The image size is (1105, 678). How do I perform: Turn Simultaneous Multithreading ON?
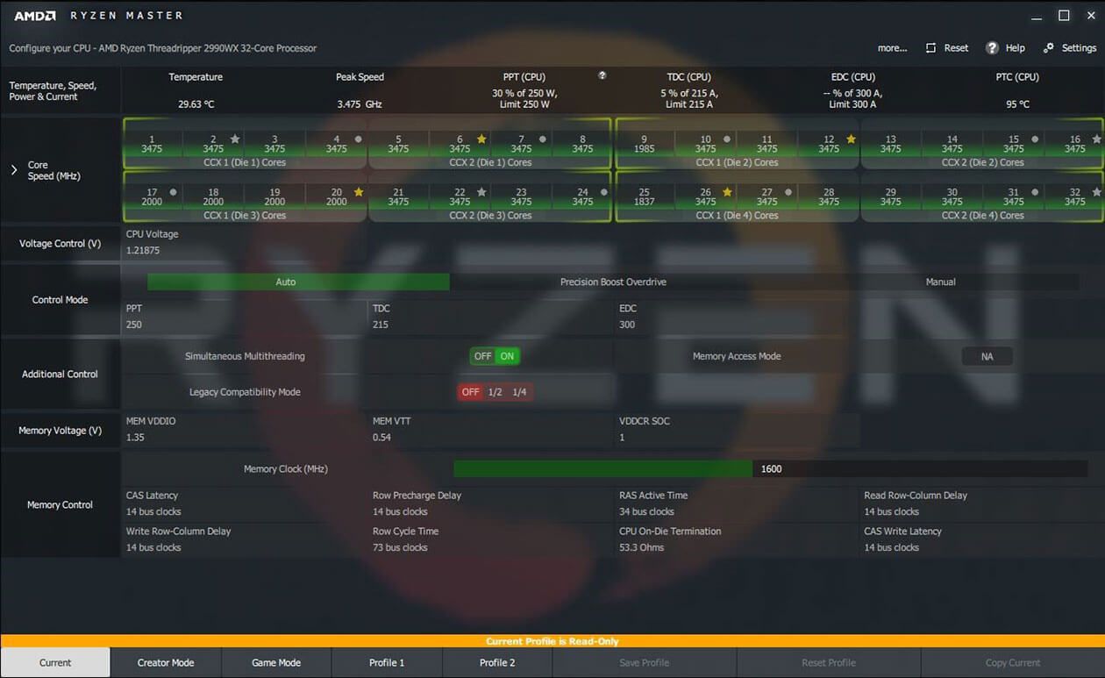coord(507,356)
